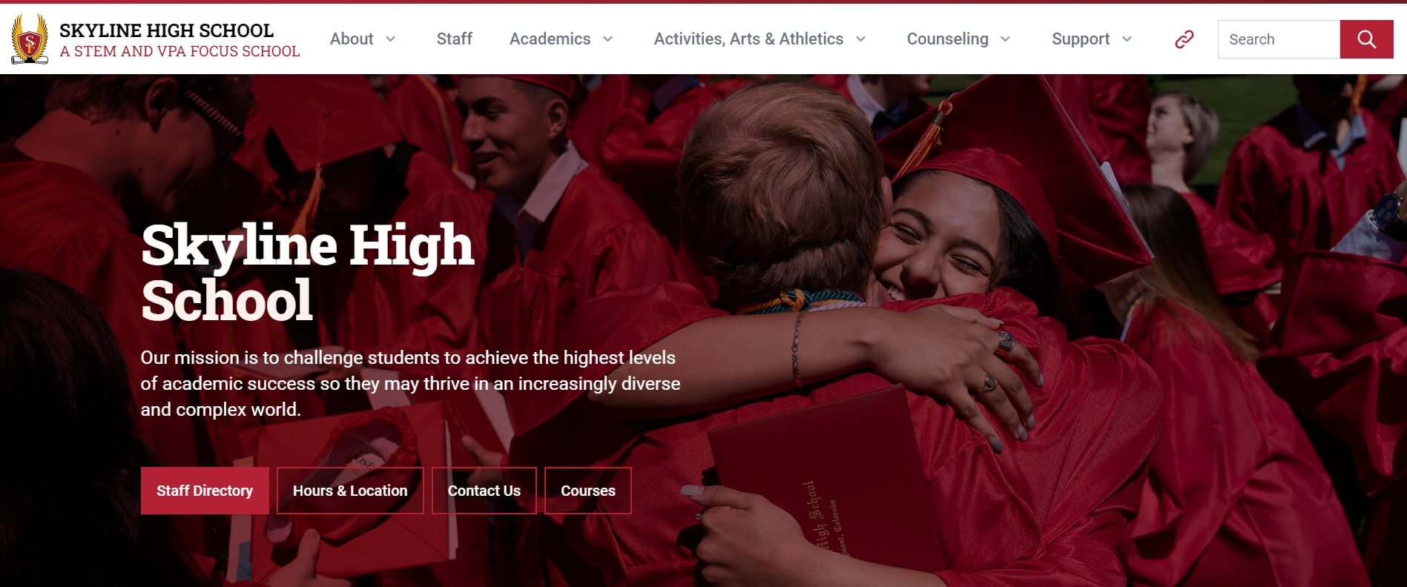Click the Contact Us button

(x=484, y=491)
